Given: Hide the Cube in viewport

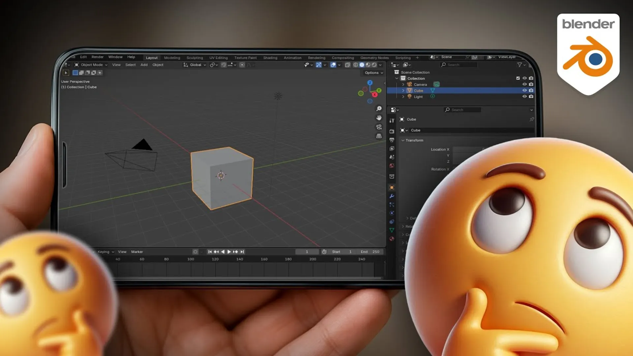Looking at the screenshot, I should click(x=525, y=90).
